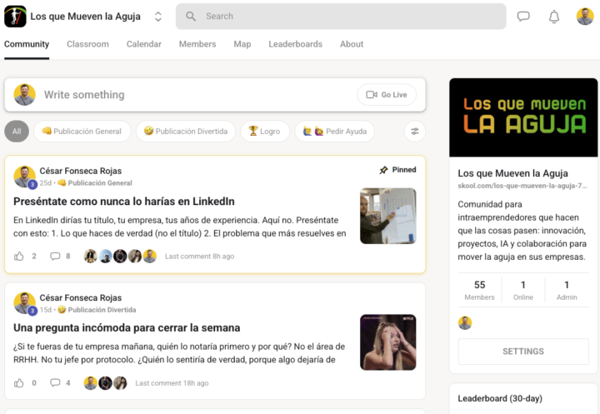This screenshot has width=600, height=414.
Task: Like the 'Una pregunta incómoda' post
Action: click(x=18, y=382)
